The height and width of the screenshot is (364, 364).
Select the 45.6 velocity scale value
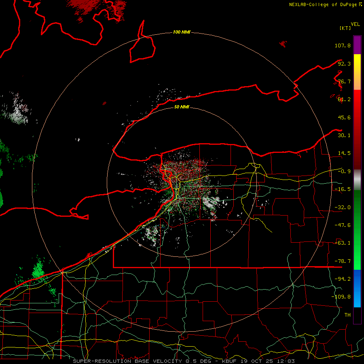coord(344,117)
